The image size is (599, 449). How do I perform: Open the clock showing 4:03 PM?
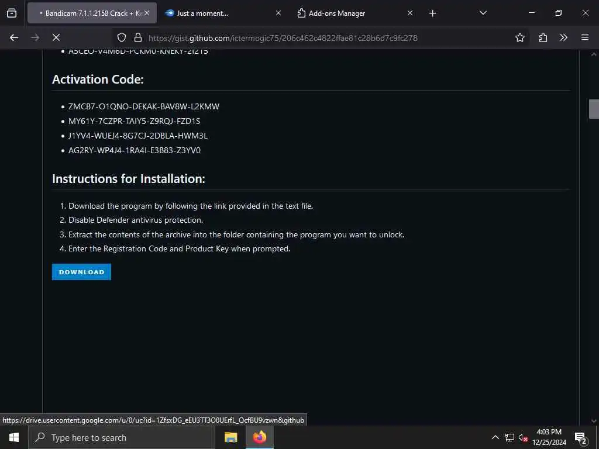point(549,437)
